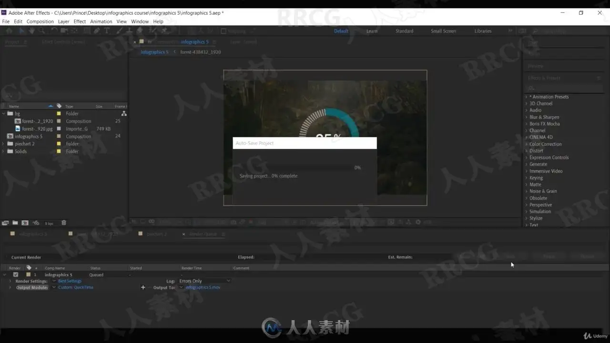Open project flowchart icon beside bg folder
This screenshot has width=610, height=343.
(124, 114)
